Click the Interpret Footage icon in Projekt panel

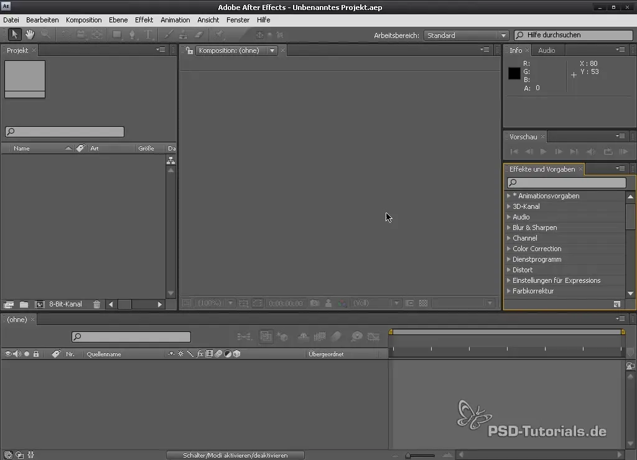pos(9,304)
